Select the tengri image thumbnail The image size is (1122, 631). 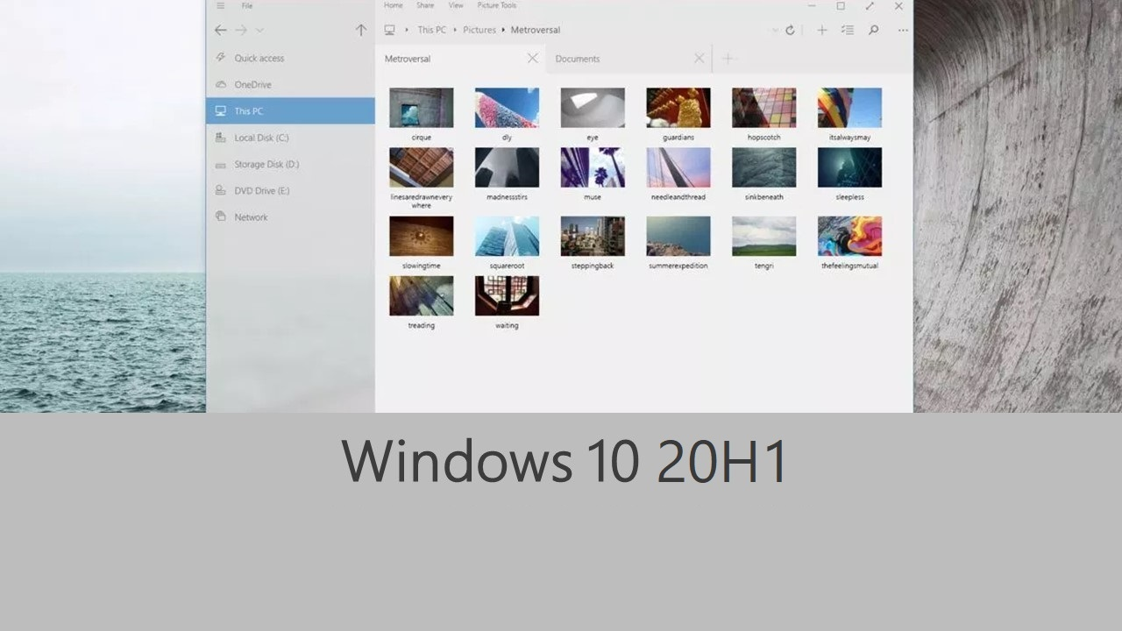[x=764, y=236]
